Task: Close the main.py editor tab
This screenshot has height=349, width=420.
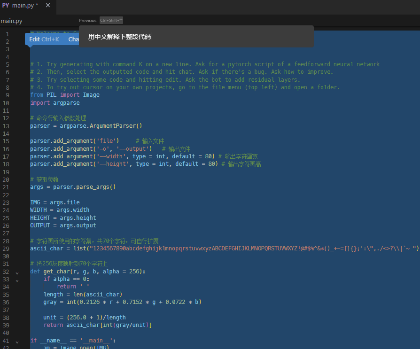Action: coord(48,6)
